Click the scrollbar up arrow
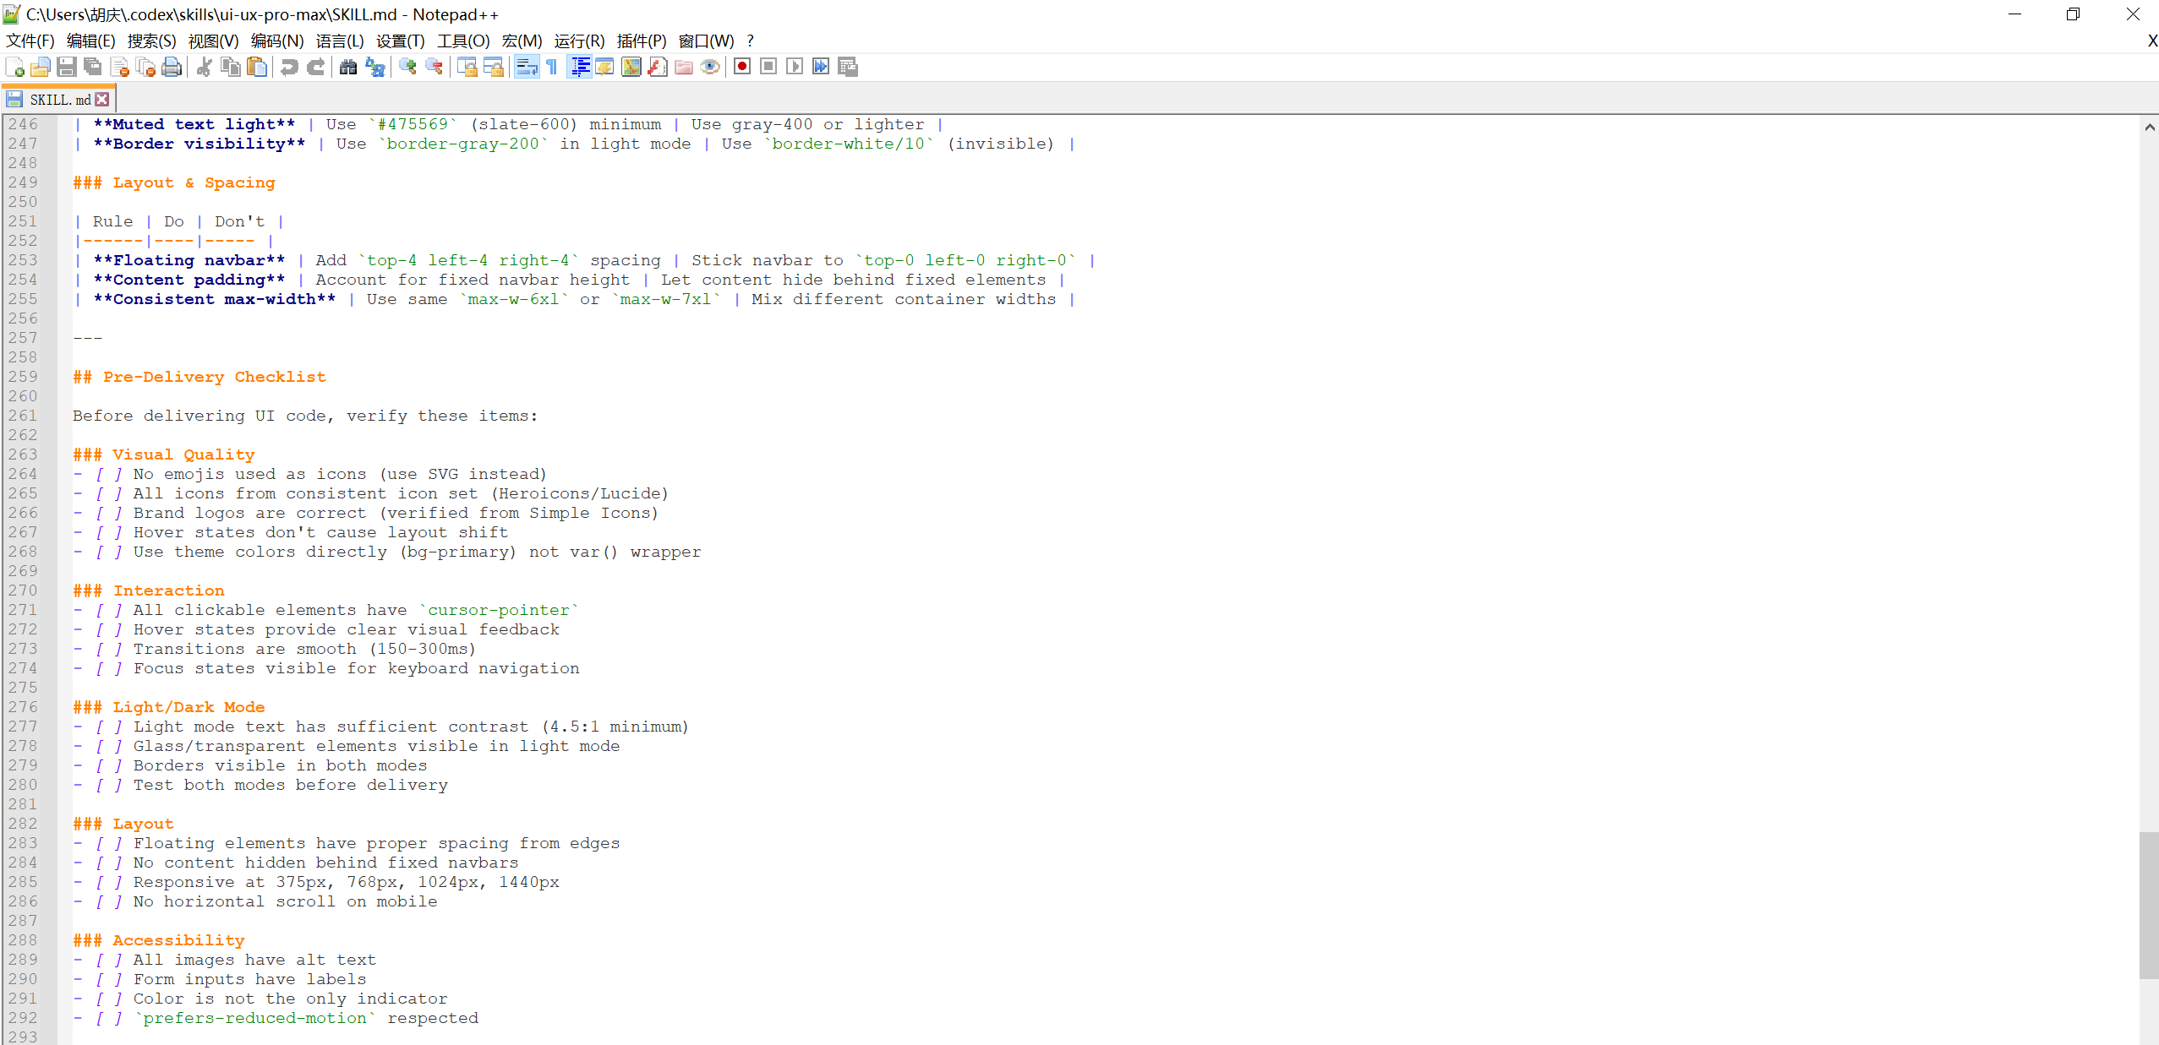 coord(2149,127)
